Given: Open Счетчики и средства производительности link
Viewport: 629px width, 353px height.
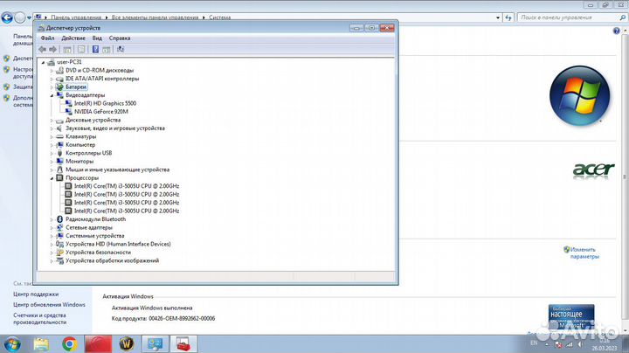Looking at the screenshot, I should pyautogui.click(x=39, y=319).
